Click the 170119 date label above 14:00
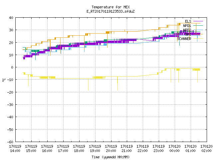Screen dimensions: 213x160 [15, 147]
